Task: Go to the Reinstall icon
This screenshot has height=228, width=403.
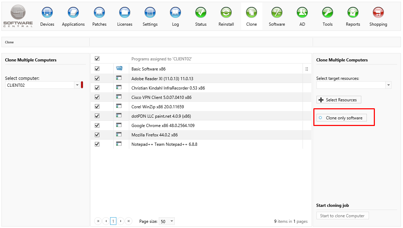Action: (226, 13)
